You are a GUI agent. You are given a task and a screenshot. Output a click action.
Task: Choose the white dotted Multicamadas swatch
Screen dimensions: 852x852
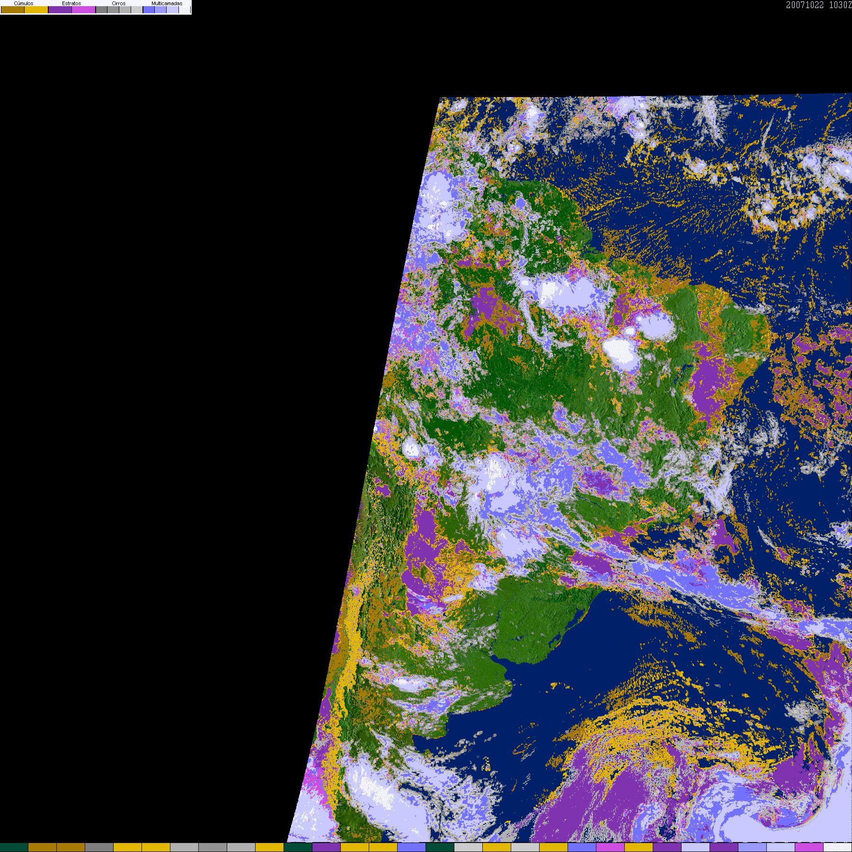coord(184,9)
